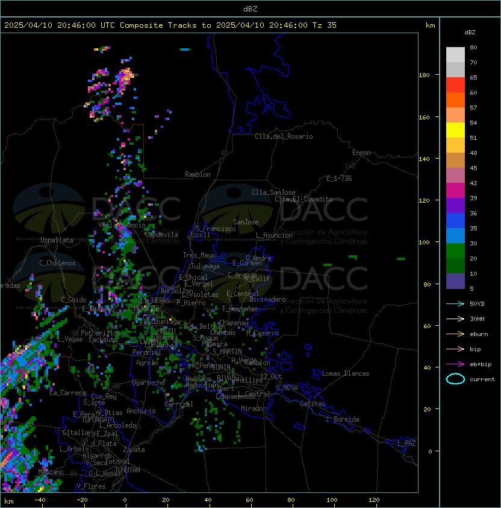501x508 pixels.
Task: Click the 'L_Asuncion' map label
Action: [274, 235]
